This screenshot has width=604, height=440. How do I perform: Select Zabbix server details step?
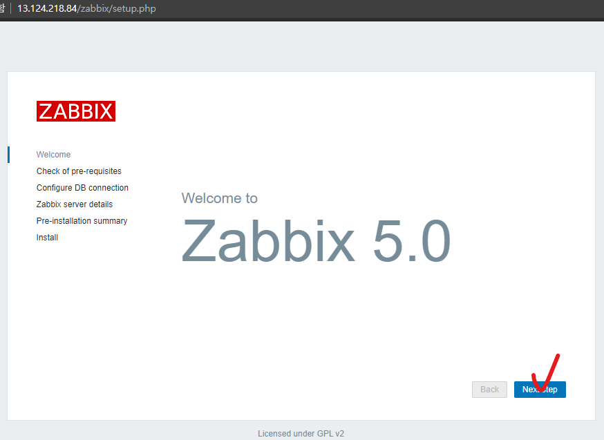(75, 204)
